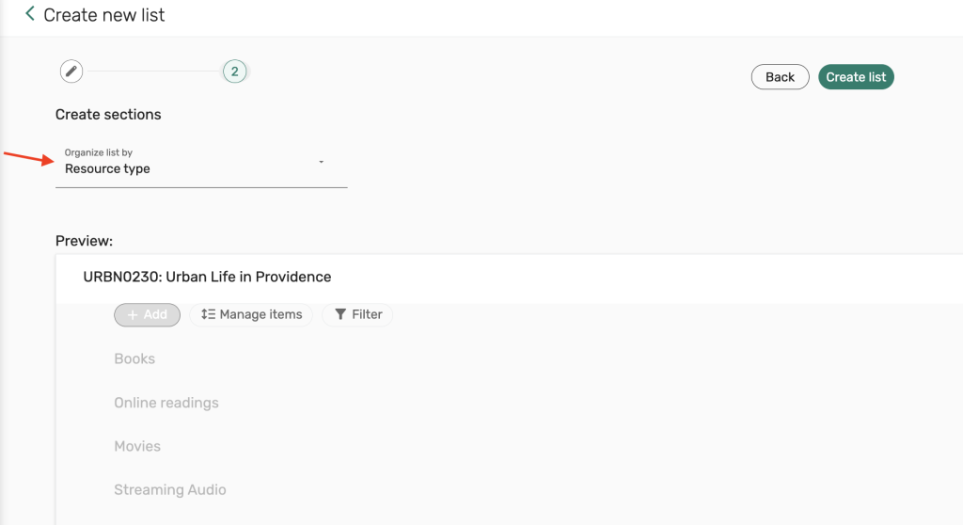Click the Create new list page heading
The image size is (963, 525).
104,15
